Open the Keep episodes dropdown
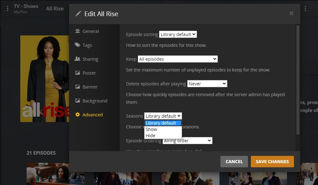Viewport: 318px width, 185px height. (178, 59)
